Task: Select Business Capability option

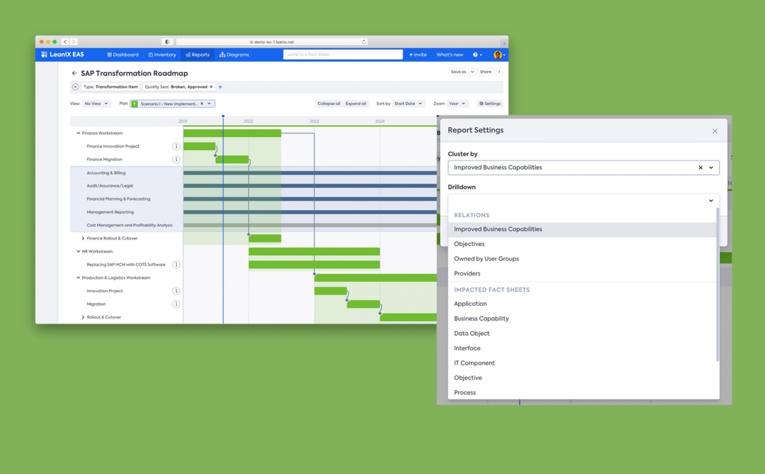Action: pyautogui.click(x=582, y=319)
